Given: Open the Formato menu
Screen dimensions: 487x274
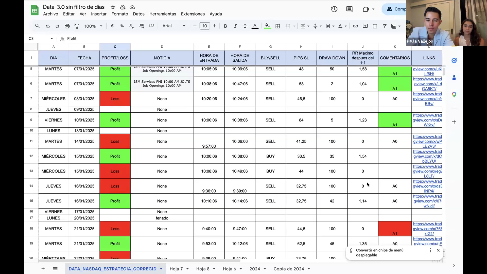Looking at the screenshot, I should 120,14.
